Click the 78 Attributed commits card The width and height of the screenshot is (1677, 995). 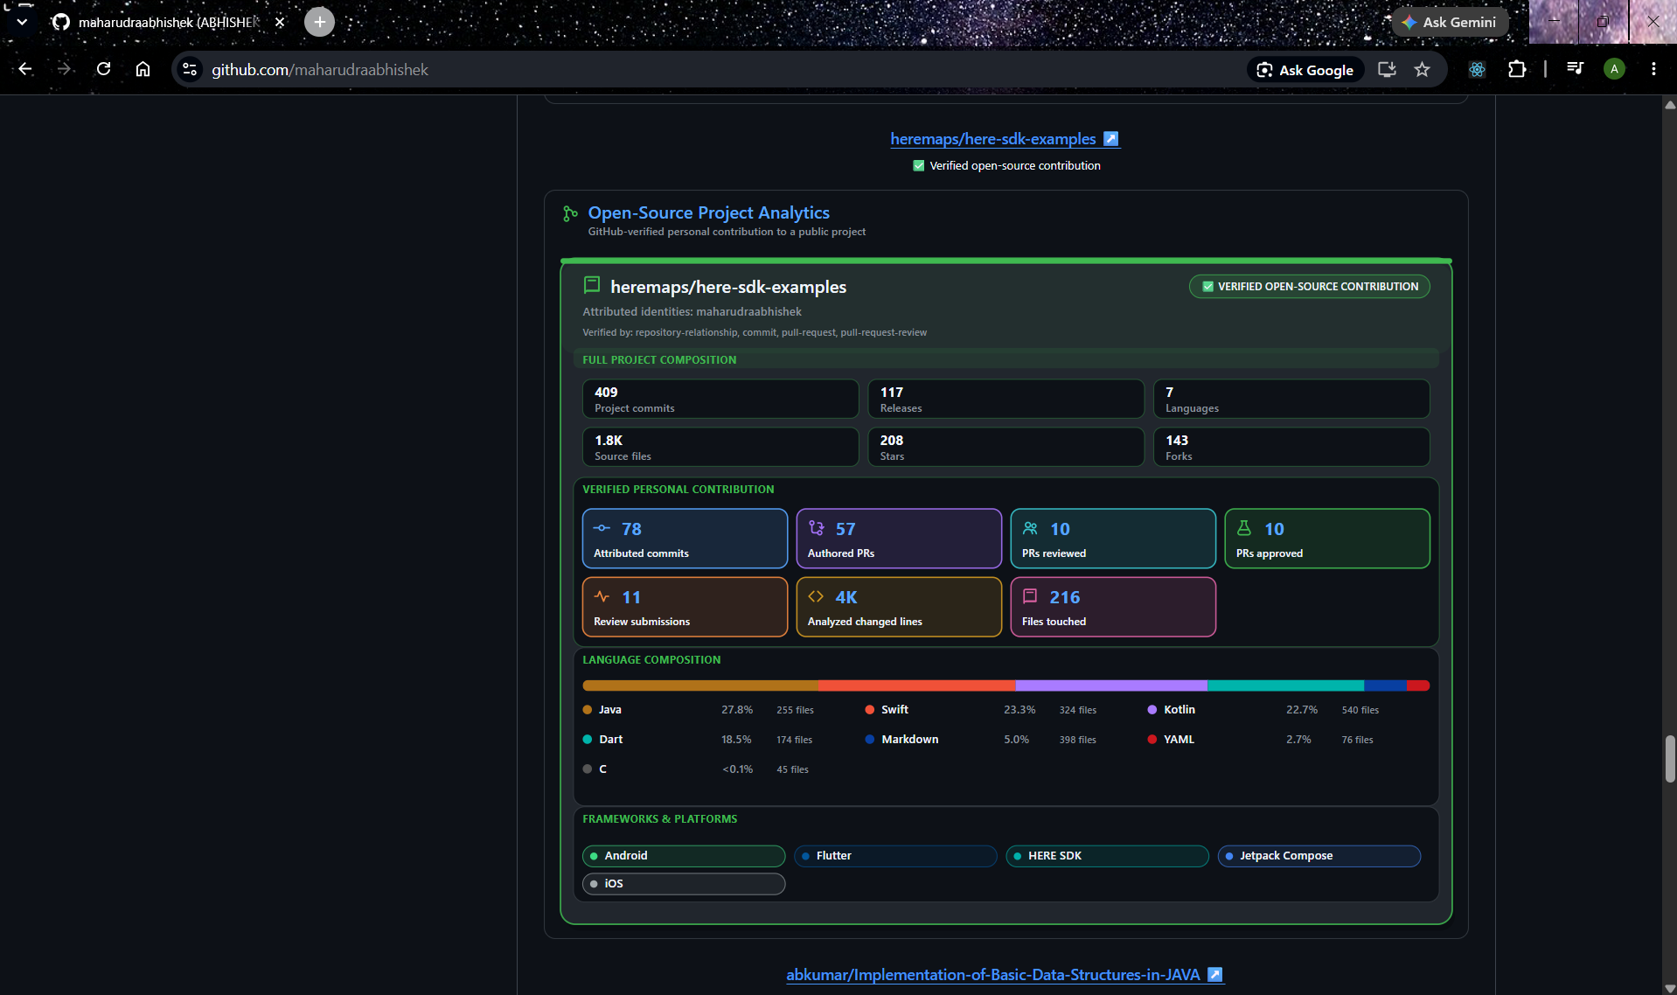(x=685, y=539)
